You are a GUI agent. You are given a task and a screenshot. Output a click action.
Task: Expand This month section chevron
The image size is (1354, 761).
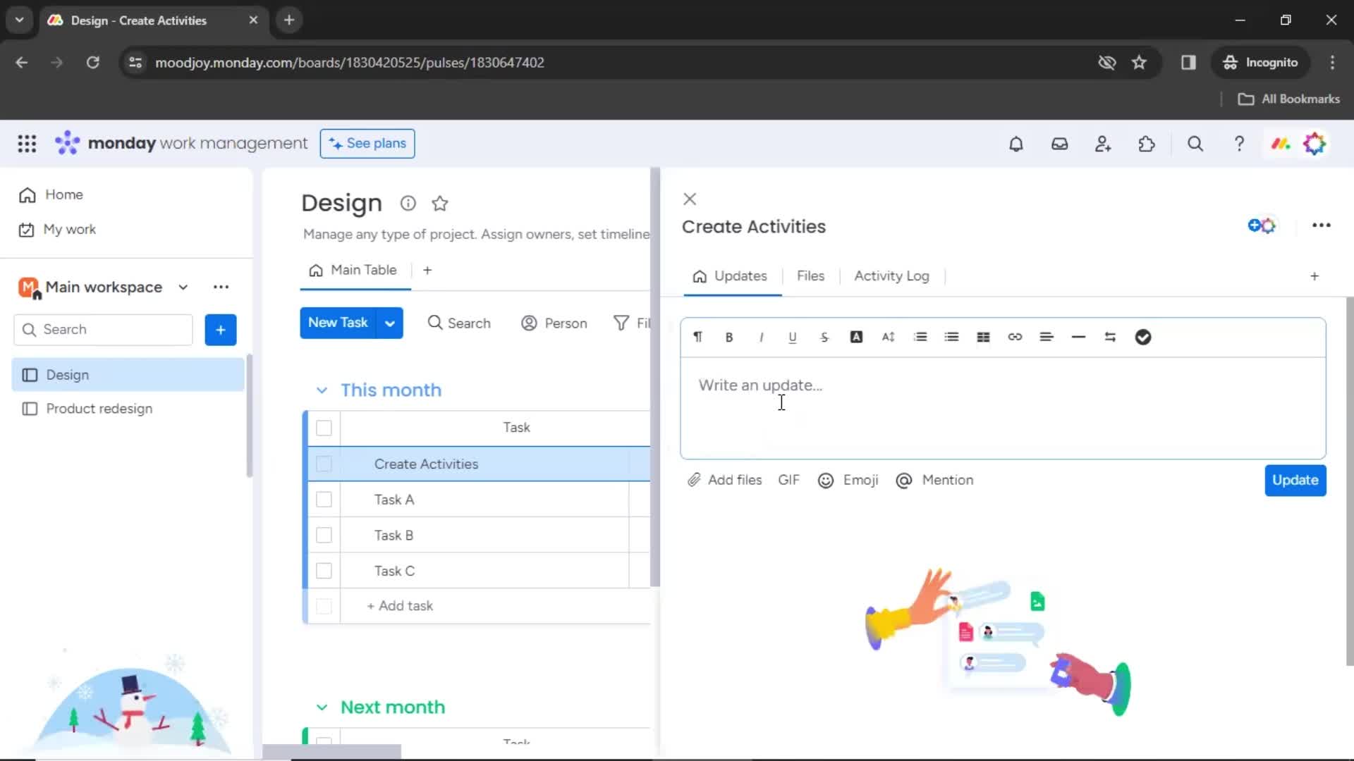click(322, 390)
